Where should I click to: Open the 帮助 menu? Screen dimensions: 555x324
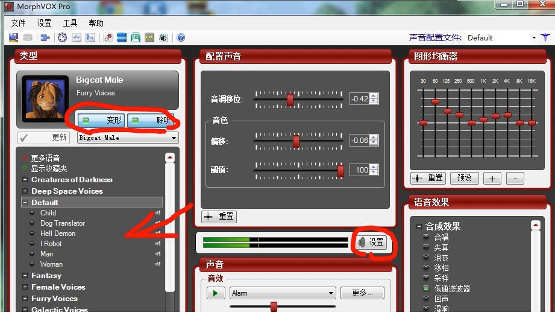point(96,23)
